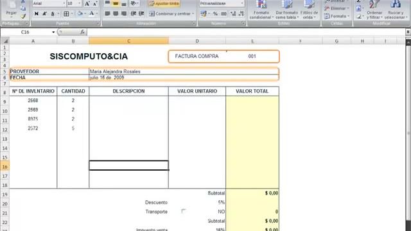Click the Fill (Rellenar) icon in Modificar
The width and height of the screenshot is (411, 231).
(x=358, y=8)
